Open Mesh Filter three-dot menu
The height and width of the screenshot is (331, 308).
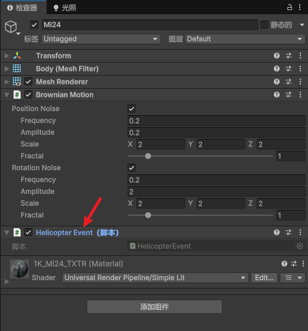click(300, 69)
